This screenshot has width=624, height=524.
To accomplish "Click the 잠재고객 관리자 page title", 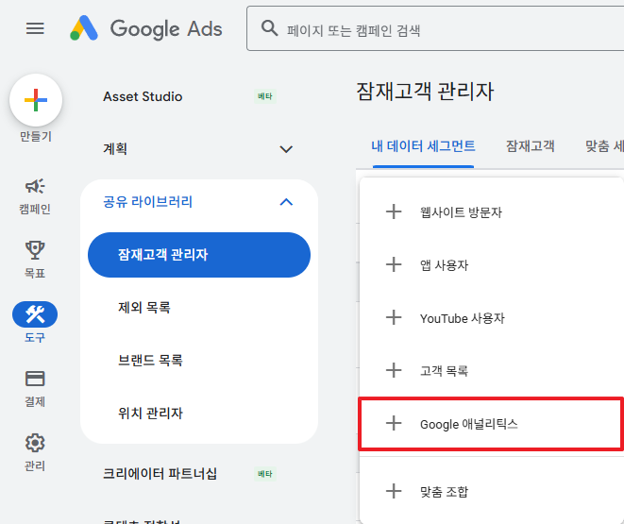I will pos(425,92).
